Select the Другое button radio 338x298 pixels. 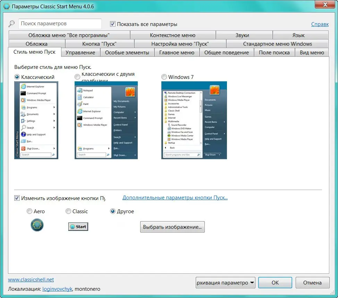coord(112,211)
